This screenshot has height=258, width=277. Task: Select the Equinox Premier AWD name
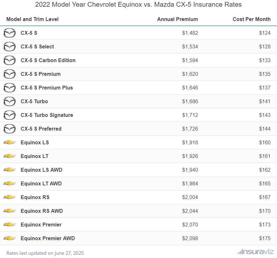48,238
